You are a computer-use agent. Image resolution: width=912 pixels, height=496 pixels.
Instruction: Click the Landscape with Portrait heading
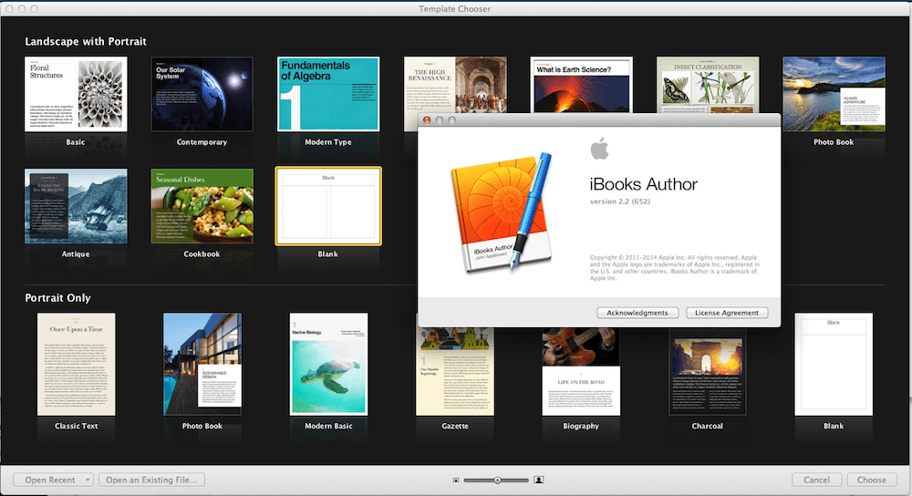click(x=86, y=41)
